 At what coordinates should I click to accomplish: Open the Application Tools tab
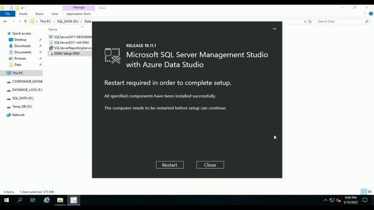(78, 14)
